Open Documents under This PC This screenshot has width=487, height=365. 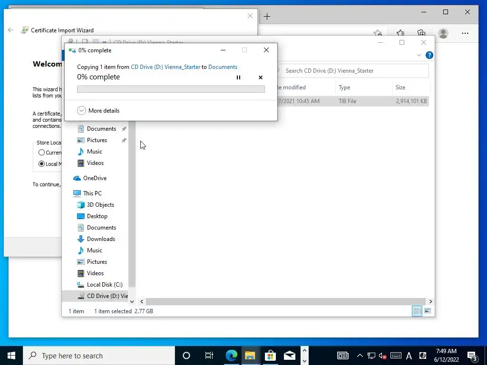click(101, 228)
